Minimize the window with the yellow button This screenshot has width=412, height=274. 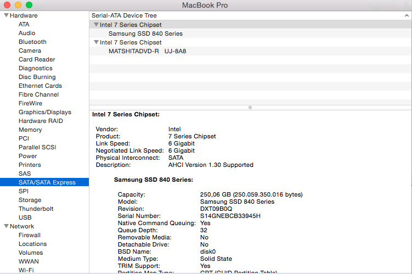(18, 5)
